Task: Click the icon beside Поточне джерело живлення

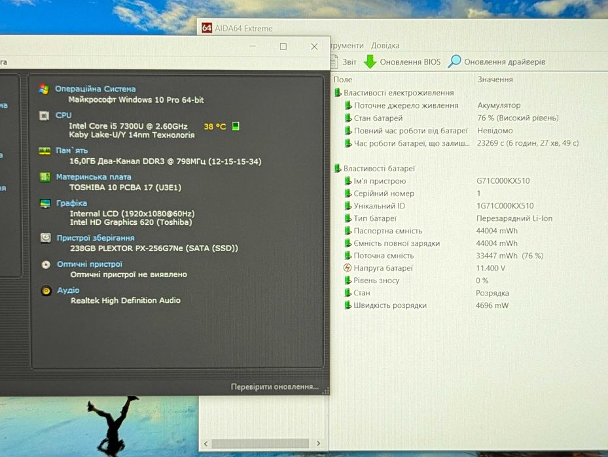Action: 348,105
